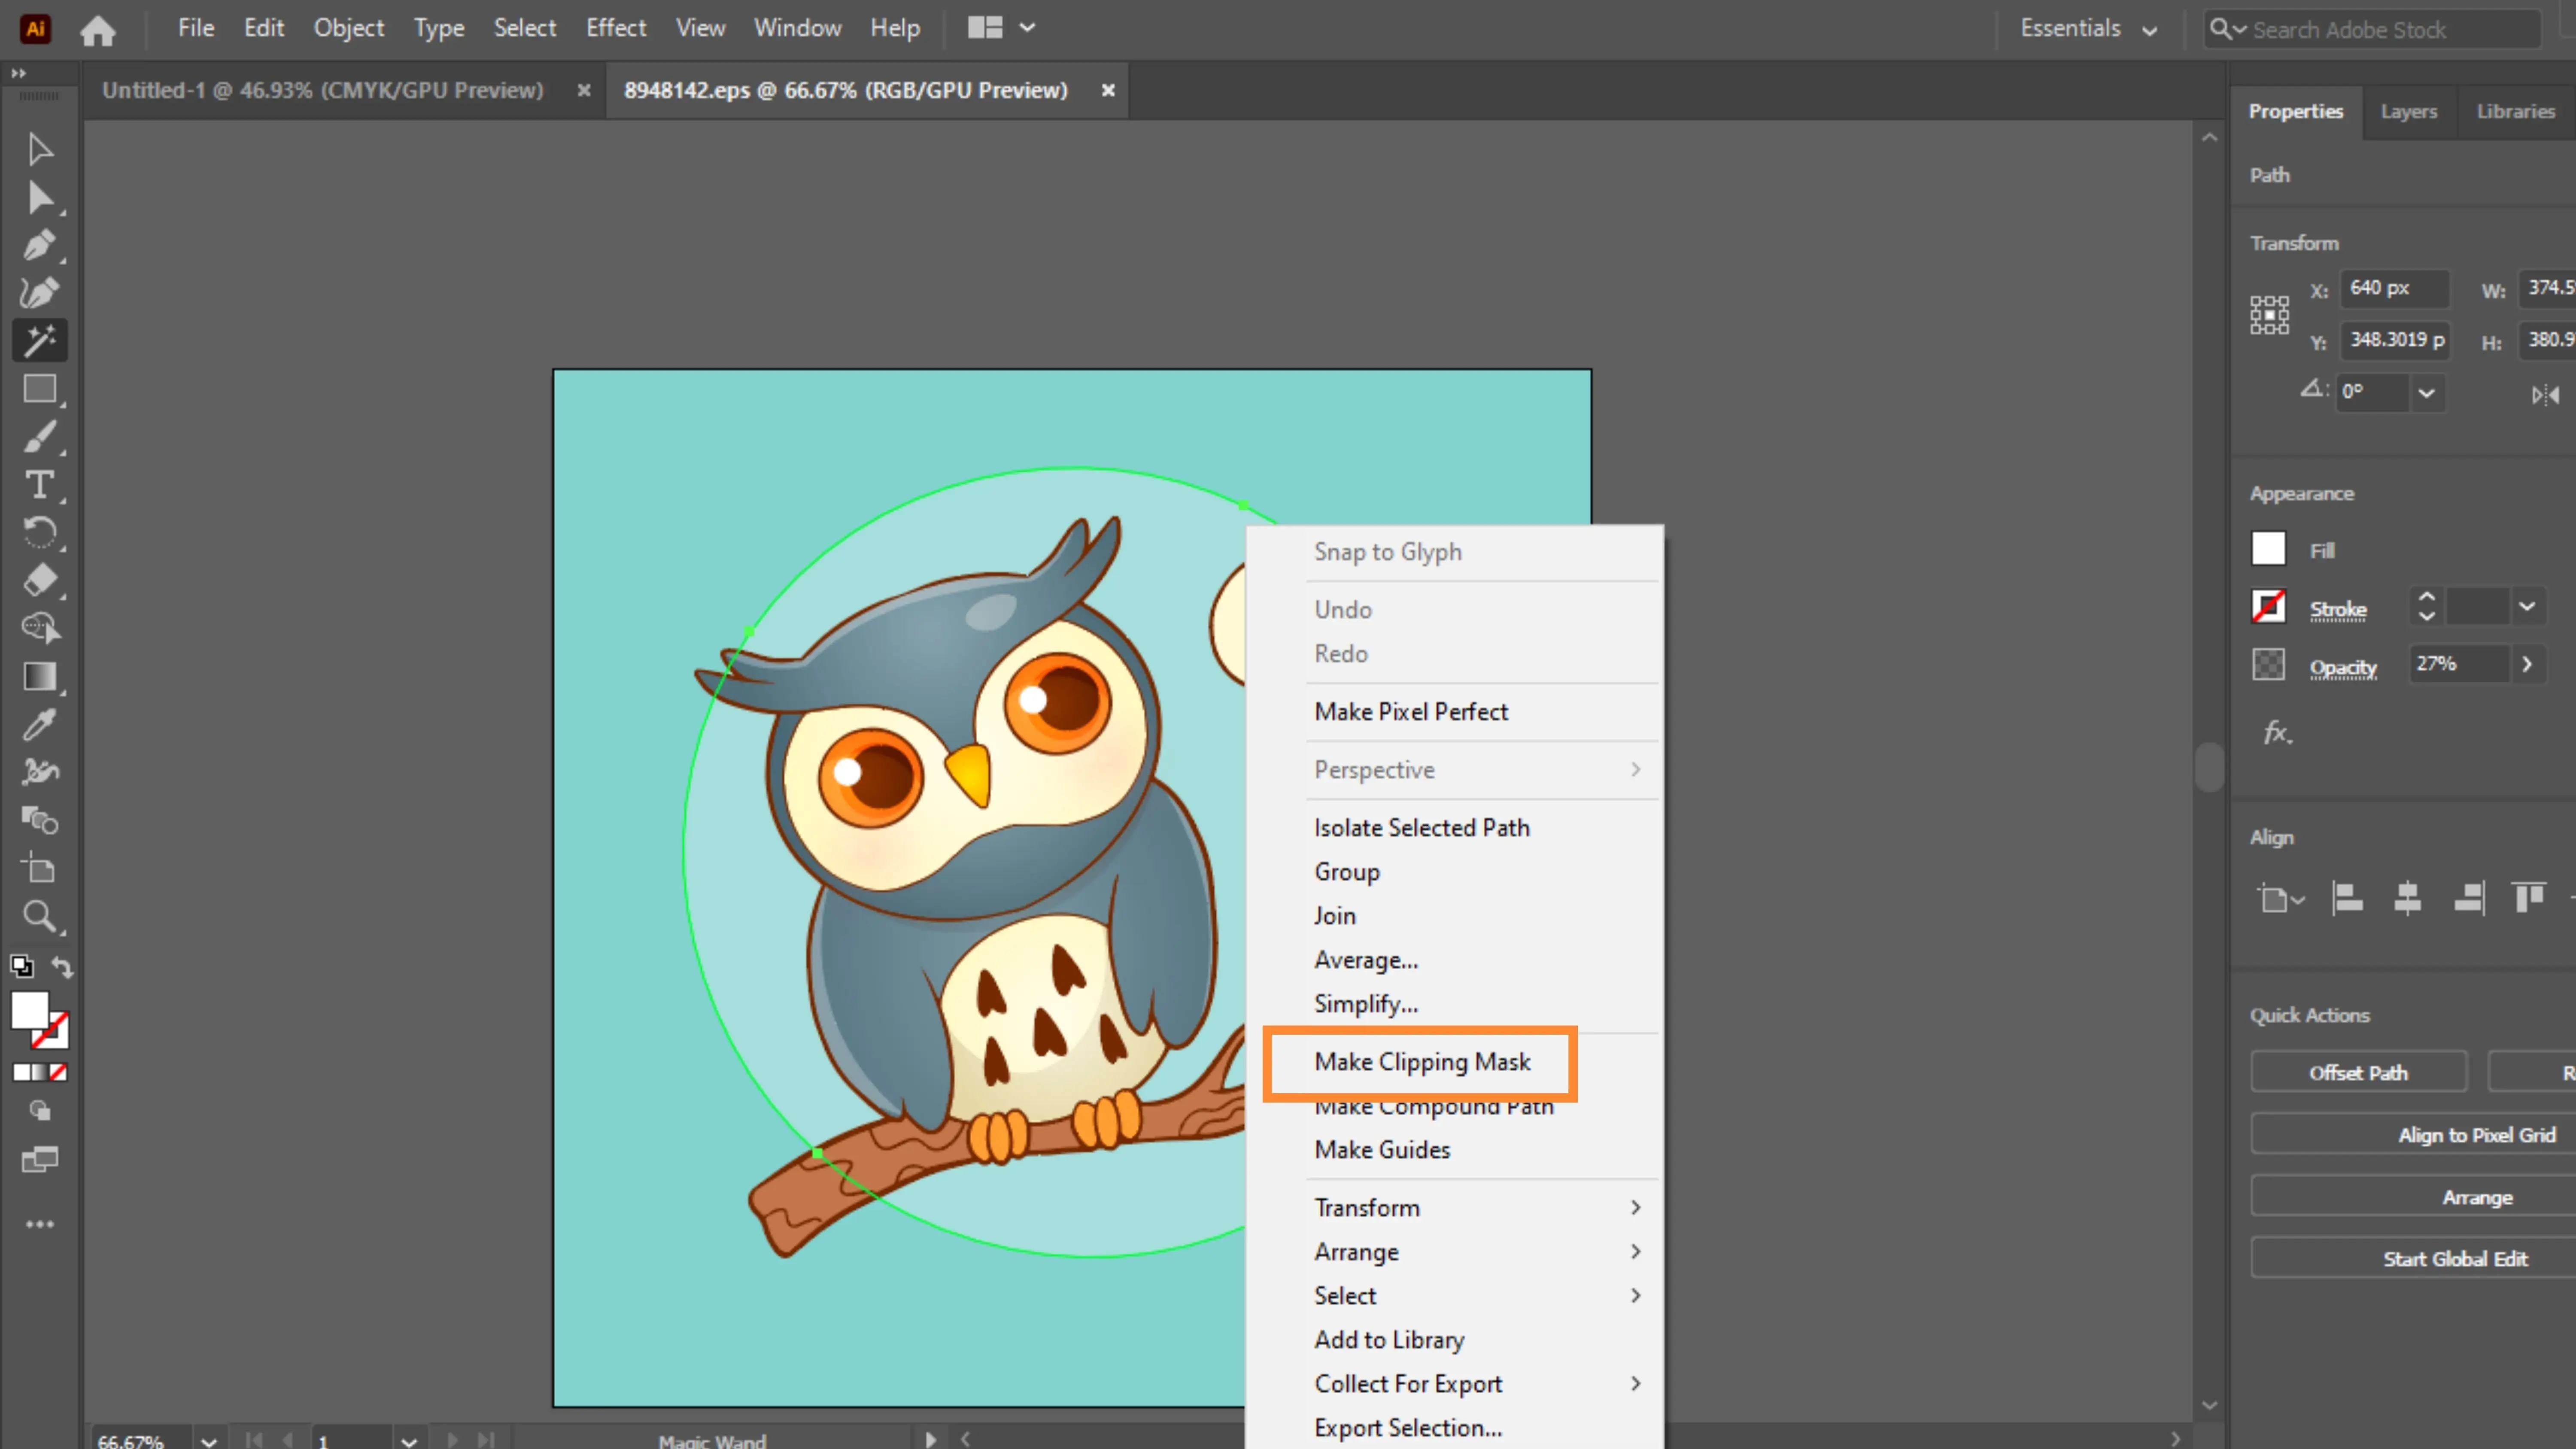The height and width of the screenshot is (1449, 2576).
Task: Select the Direct Selection tool
Action: pos(40,198)
